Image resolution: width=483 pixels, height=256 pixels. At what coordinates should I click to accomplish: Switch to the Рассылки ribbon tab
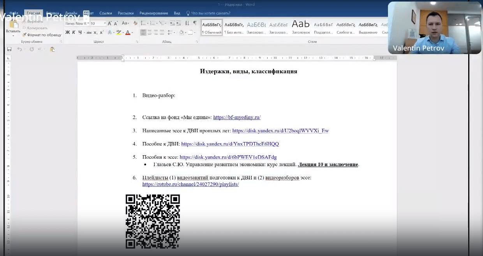point(126,13)
